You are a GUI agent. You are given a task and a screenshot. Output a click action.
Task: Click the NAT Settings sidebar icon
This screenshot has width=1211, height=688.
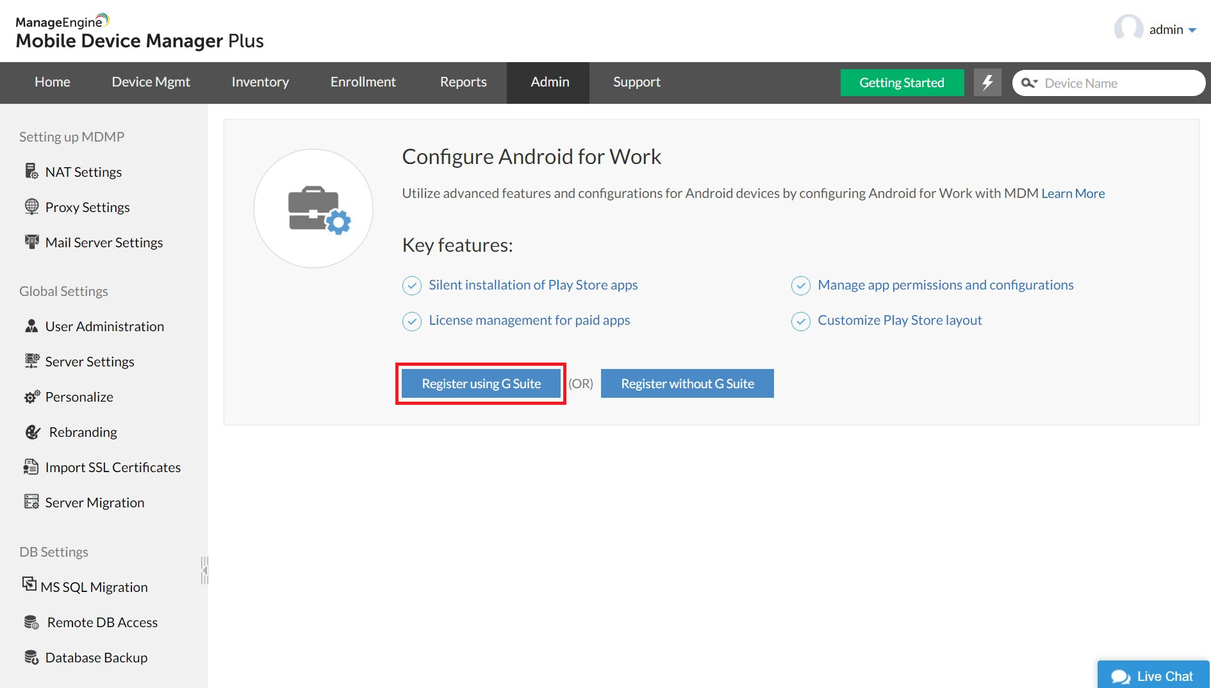(31, 171)
